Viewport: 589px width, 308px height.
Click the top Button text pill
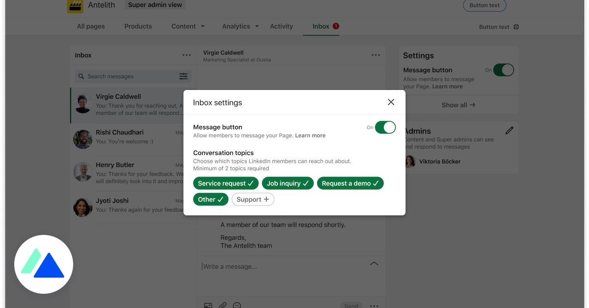[x=484, y=5]
